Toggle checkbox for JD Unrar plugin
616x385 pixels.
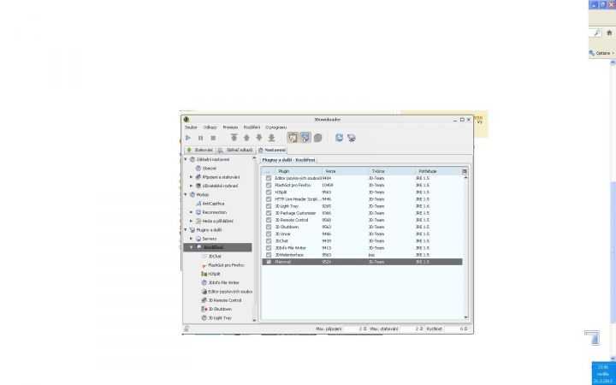tap(269, 234)
